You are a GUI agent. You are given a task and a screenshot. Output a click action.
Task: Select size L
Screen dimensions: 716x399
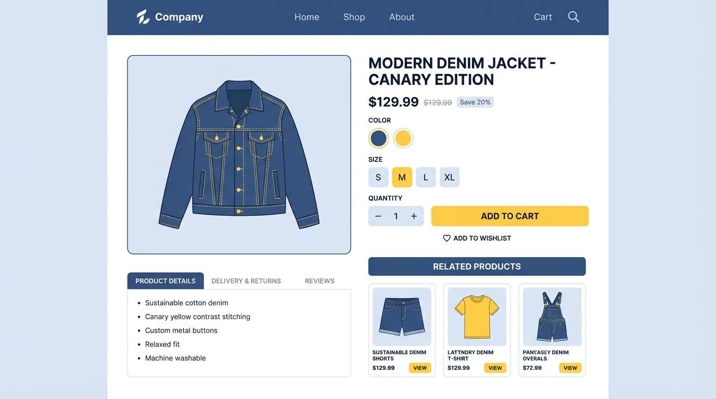click(426, 177)
